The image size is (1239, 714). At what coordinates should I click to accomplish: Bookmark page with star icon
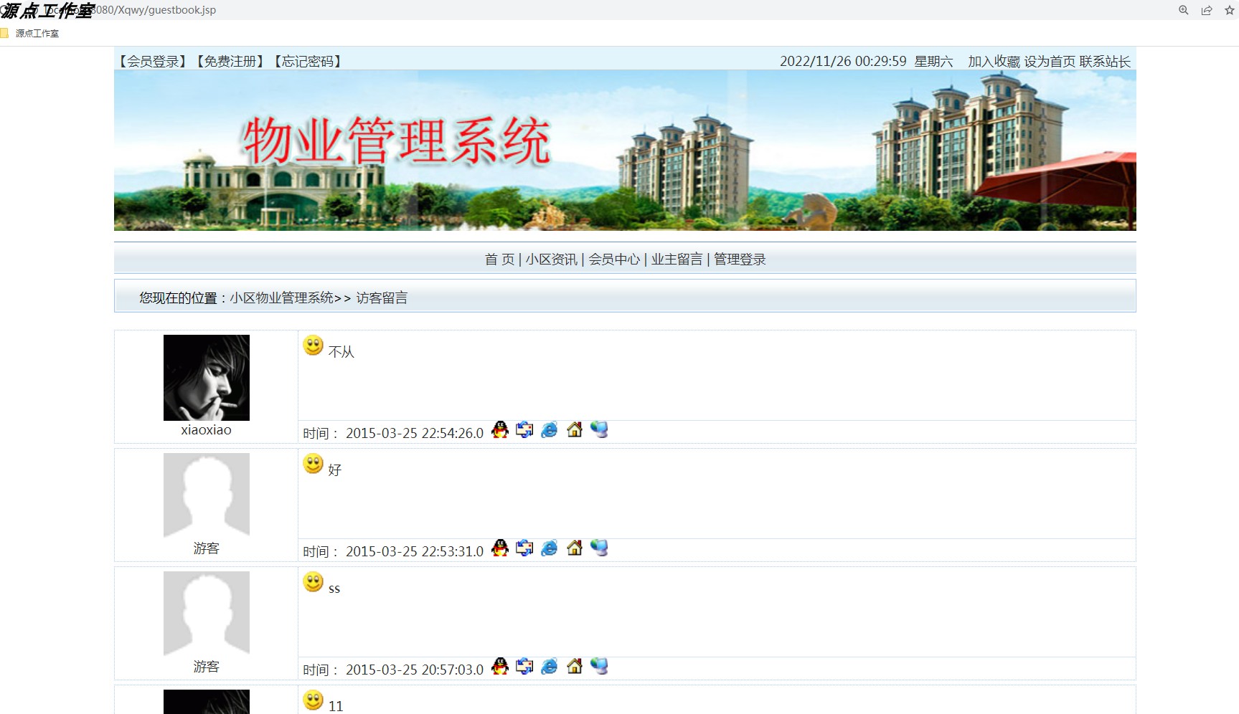[1230, 10]
